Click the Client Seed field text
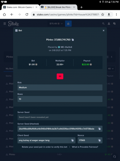Image resolution: width=120 pixels, height=161 pixels. click(34, 140)
